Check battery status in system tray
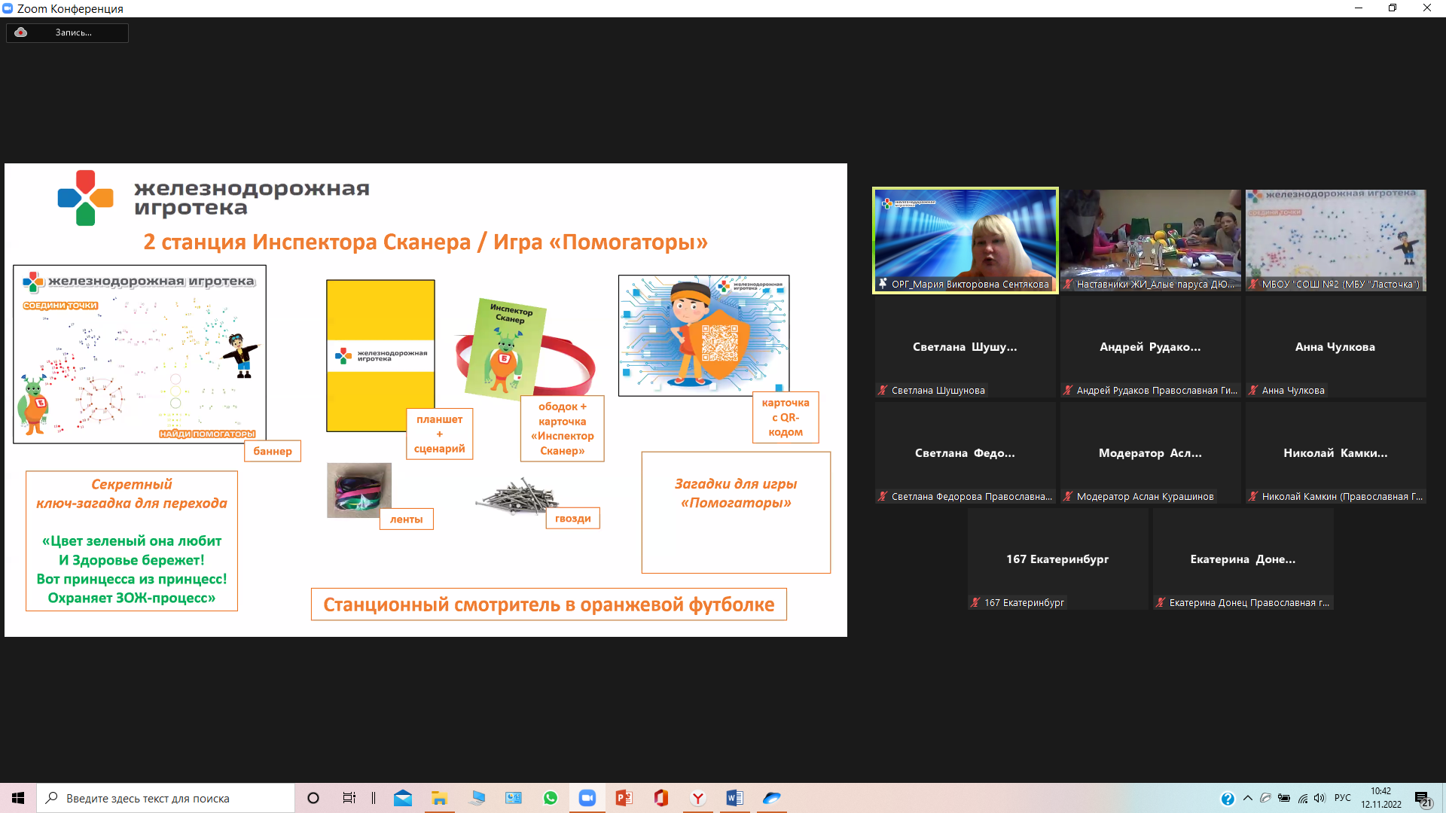The width and height of the screenshot is (1446, 813). pos(1284,798)
